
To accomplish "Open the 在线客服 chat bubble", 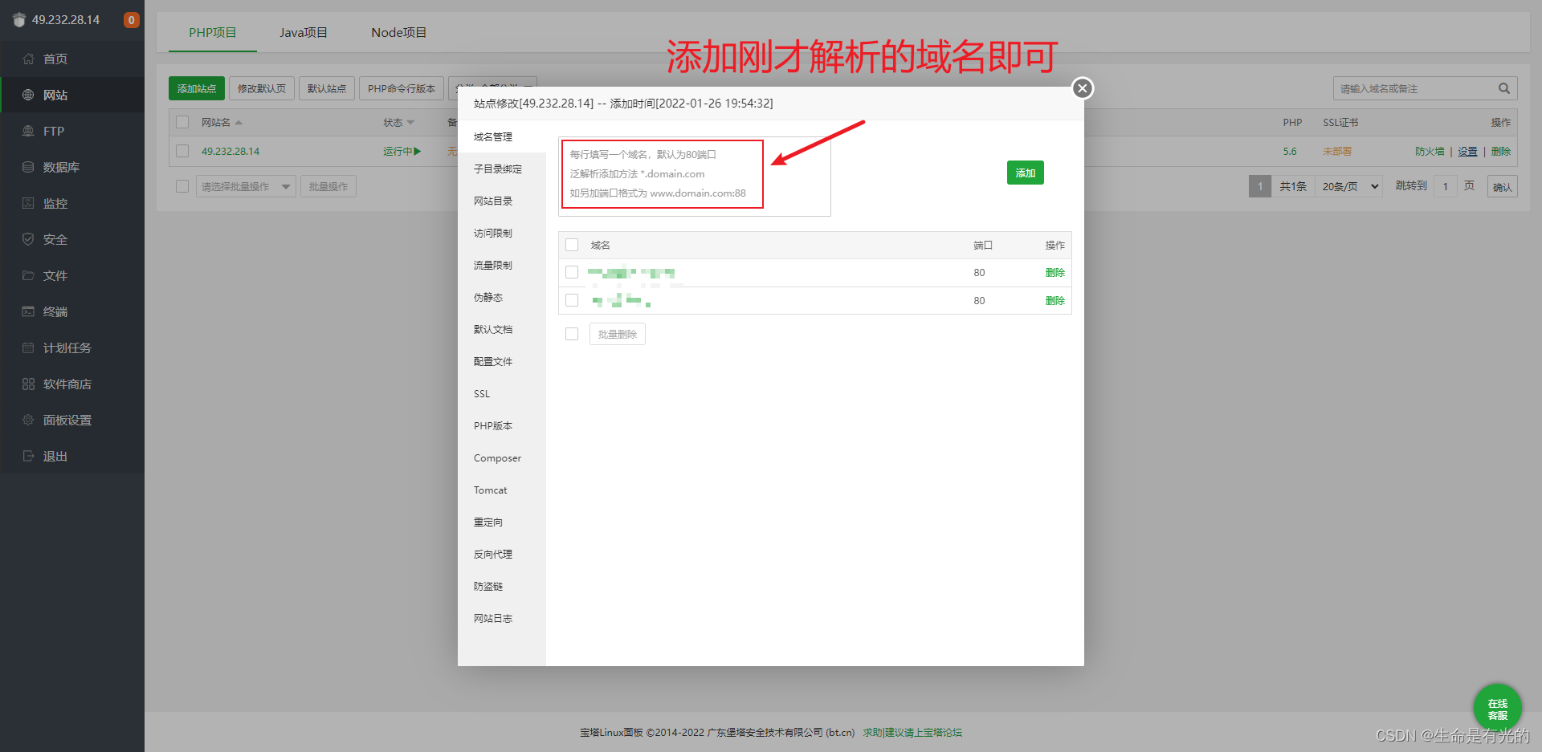I will [1497, 708].
